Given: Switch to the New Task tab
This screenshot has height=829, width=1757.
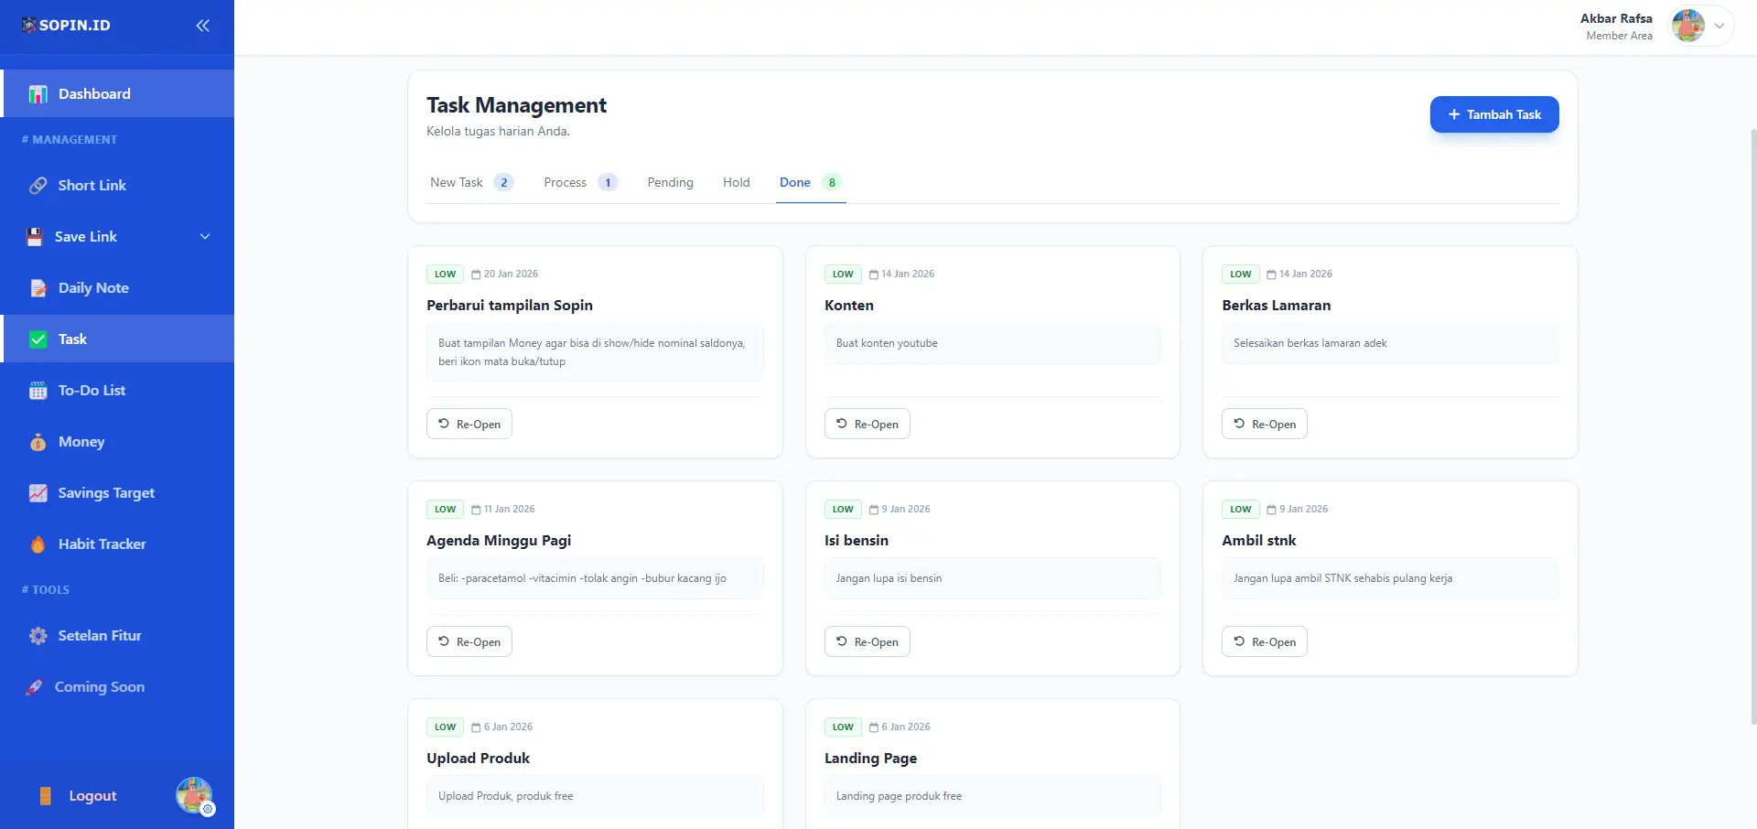Looking at the screenshot, I should (x=471, y=183).
